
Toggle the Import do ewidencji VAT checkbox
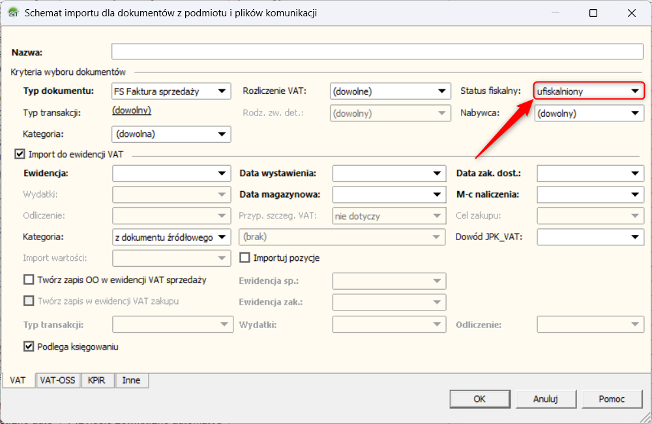[x=18, y=155]
